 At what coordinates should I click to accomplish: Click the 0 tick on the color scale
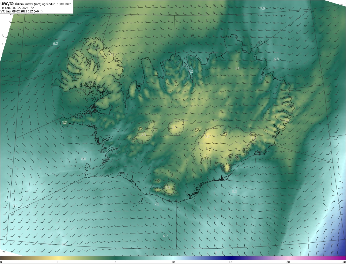tap(1, 262)
